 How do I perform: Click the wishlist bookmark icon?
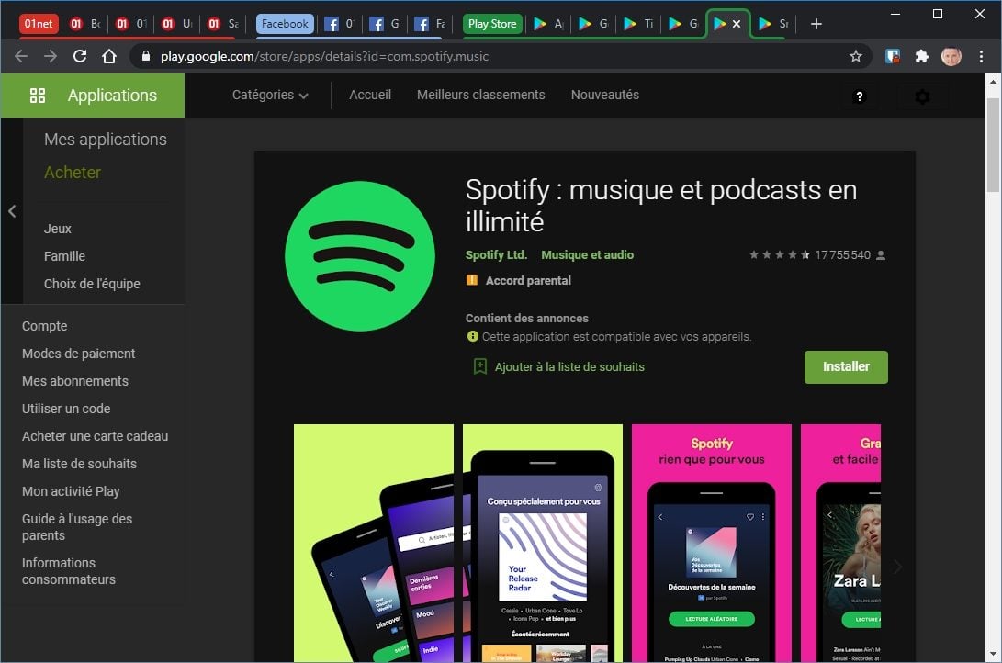coord(479,366)
